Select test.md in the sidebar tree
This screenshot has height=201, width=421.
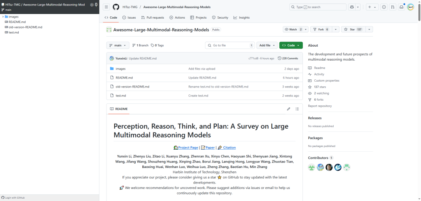[13, 32]
